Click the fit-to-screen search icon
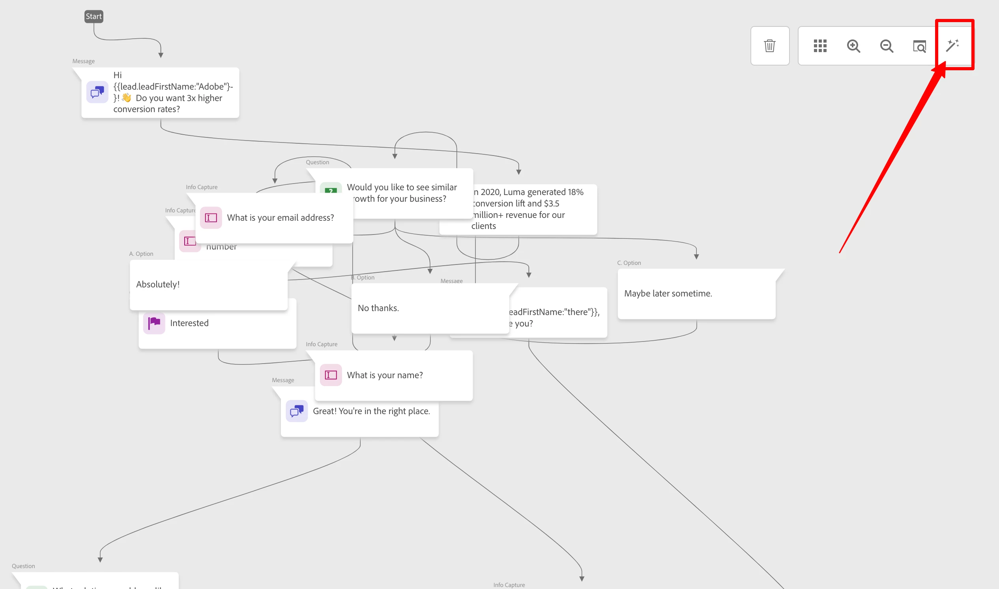 coord(919,46)
